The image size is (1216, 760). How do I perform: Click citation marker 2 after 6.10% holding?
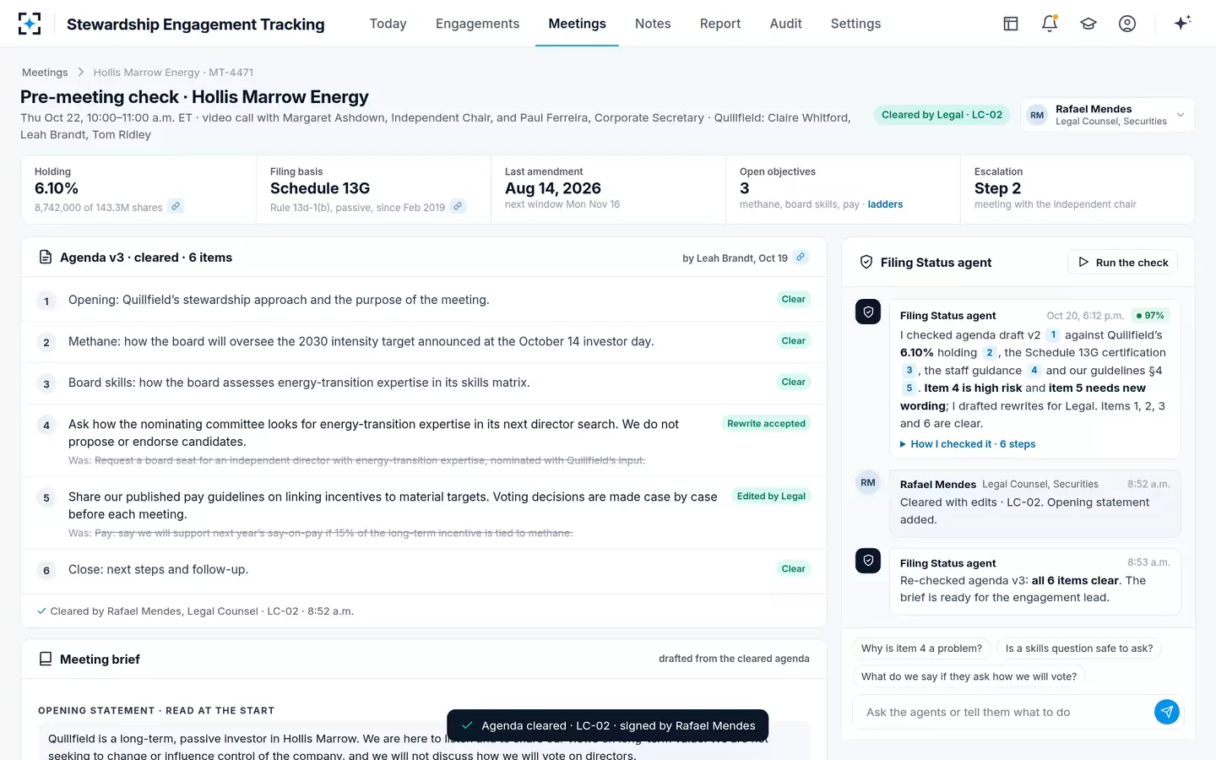[989, 352]
